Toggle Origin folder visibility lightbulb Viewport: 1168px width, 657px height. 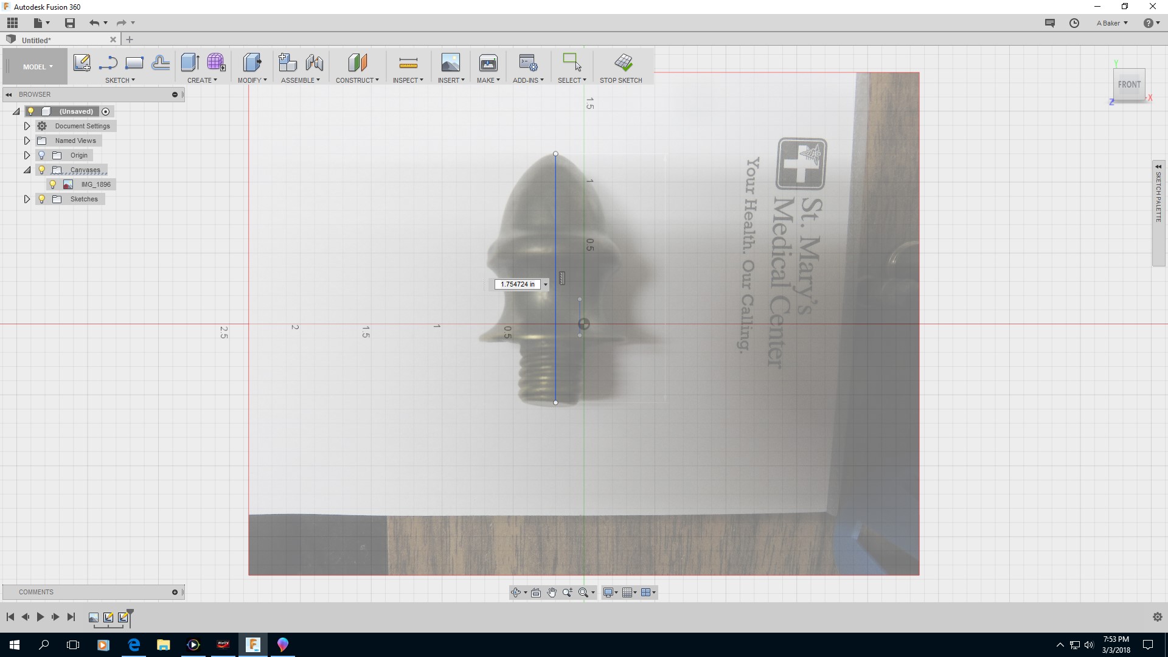tap(42, 155)
